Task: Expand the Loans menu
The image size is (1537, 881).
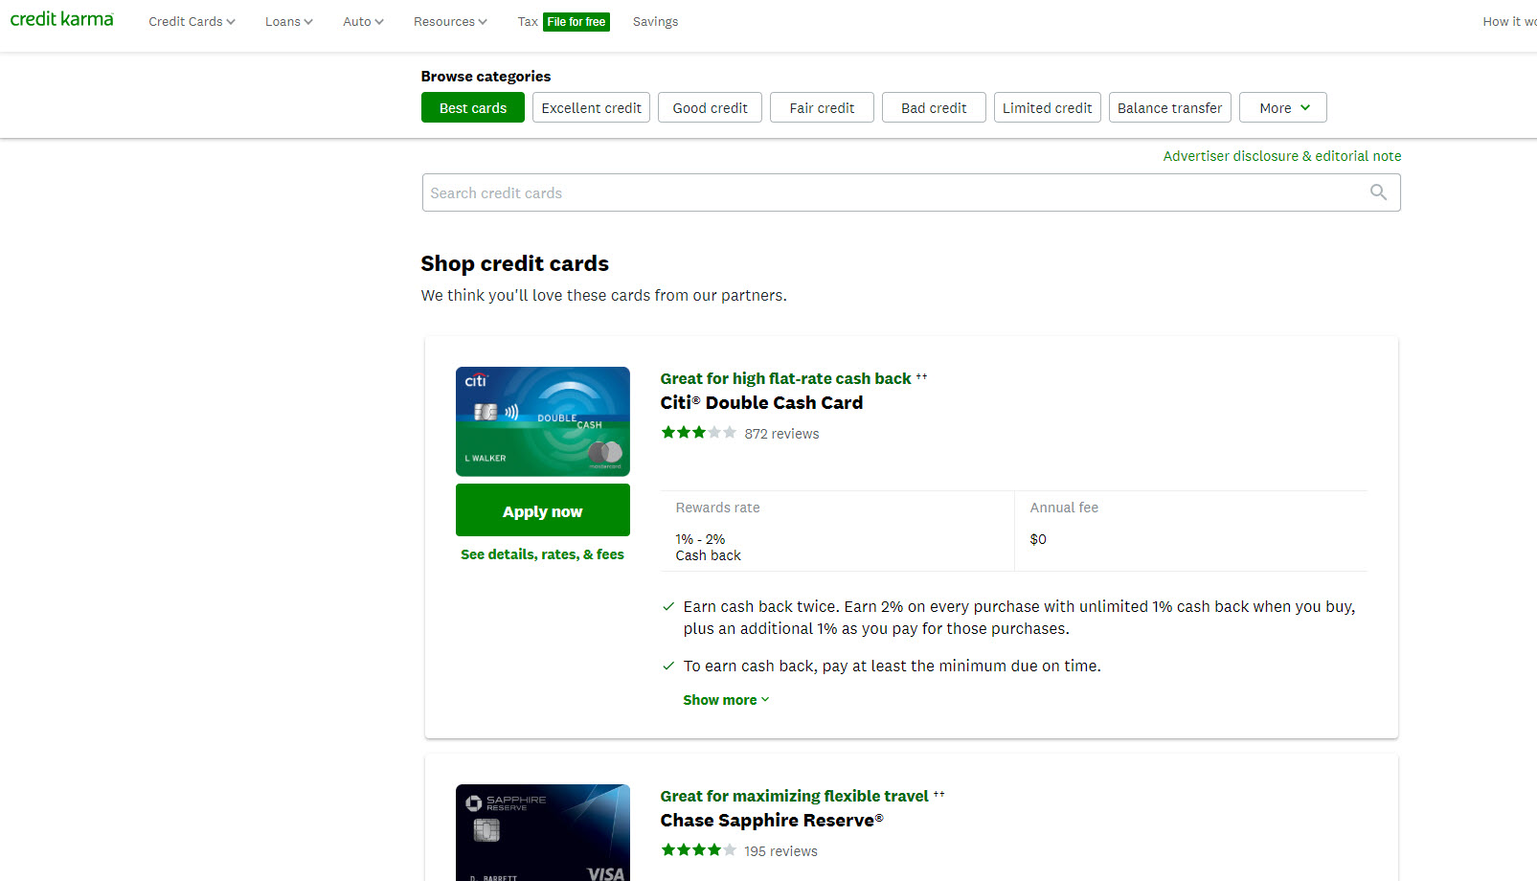Action: tap(288, 22)
